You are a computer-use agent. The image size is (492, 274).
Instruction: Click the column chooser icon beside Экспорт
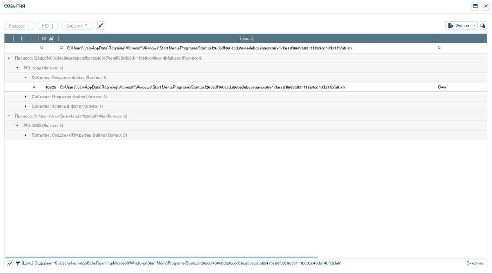tap(483, 26)
